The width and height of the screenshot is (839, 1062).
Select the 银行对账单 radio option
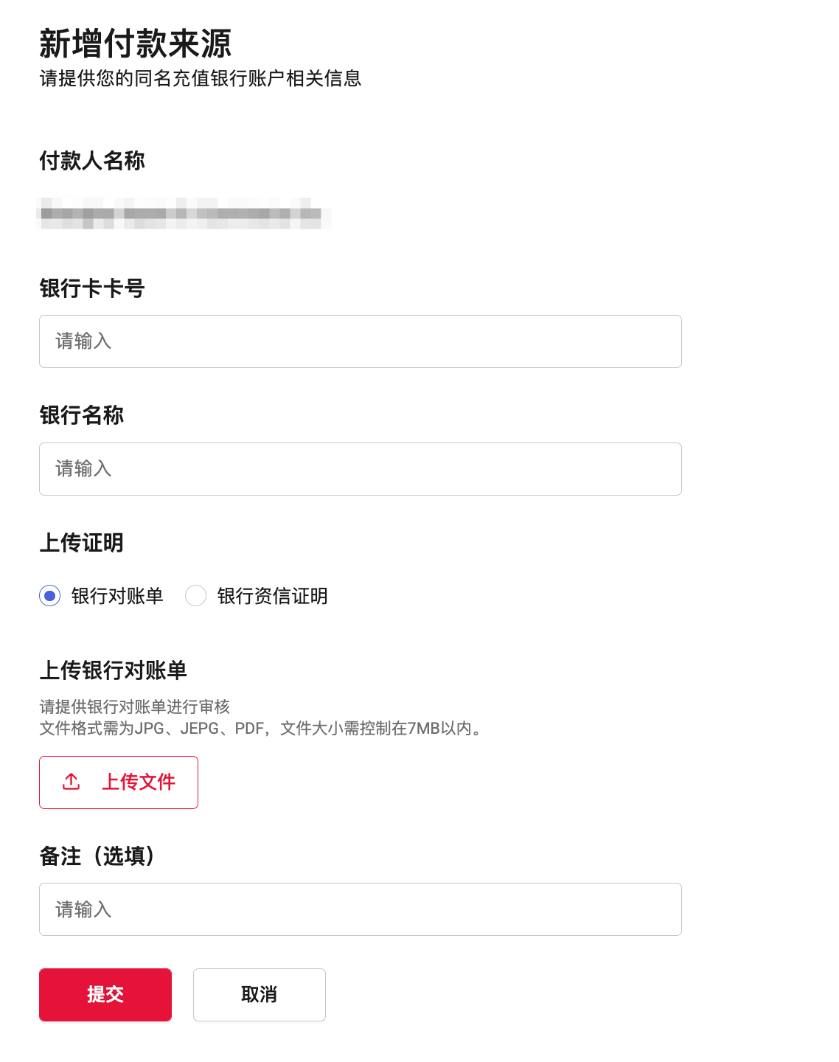[50, 596]
